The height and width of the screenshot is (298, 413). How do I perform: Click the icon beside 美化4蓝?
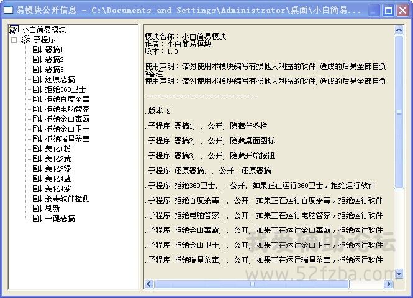click(x=37, y=178)
